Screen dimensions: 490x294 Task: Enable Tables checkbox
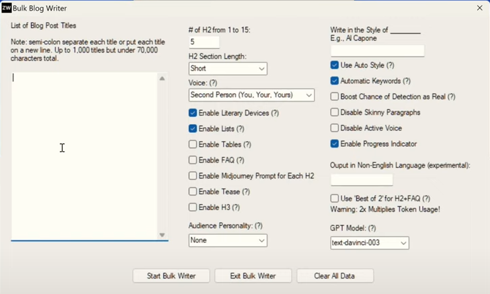click(193, 144)
